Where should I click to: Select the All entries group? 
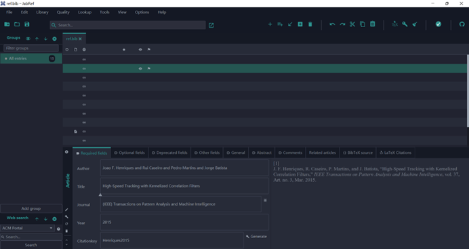point(31,58)
